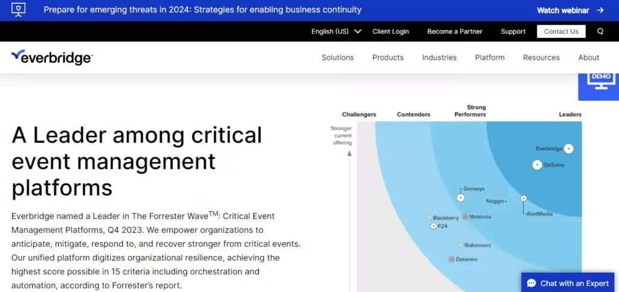Select the Everbridge dot on chart

tap(568, 148)
